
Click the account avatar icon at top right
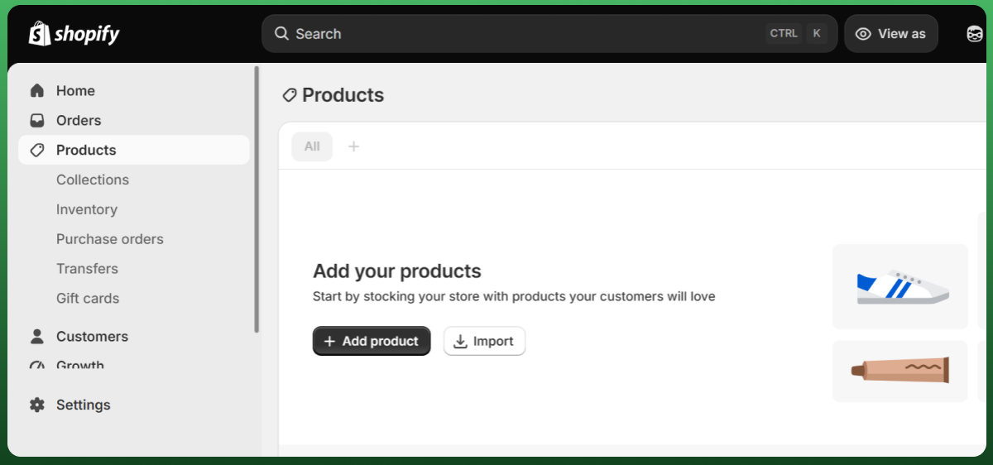(x=974, y=34)
